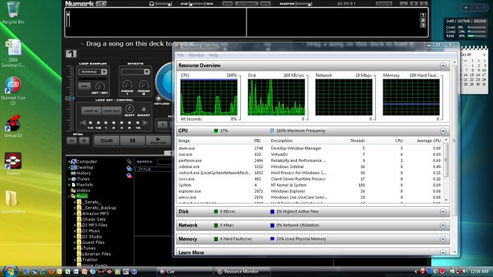
Task: Show hidden system tray icons
Action: click(416, 271)
